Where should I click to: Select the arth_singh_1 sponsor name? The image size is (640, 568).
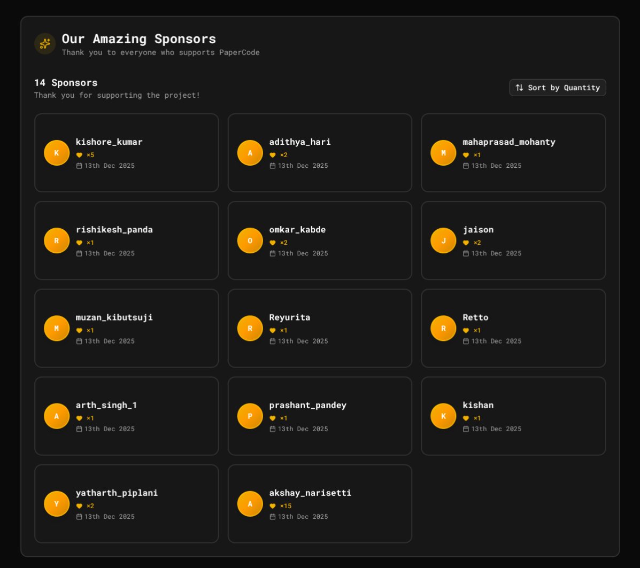coord(106,405)
